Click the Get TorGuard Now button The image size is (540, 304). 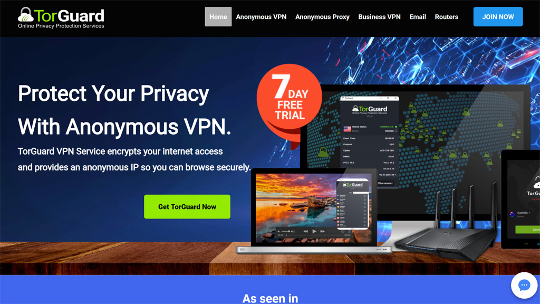pyautogui.click(x=187, y=206)
